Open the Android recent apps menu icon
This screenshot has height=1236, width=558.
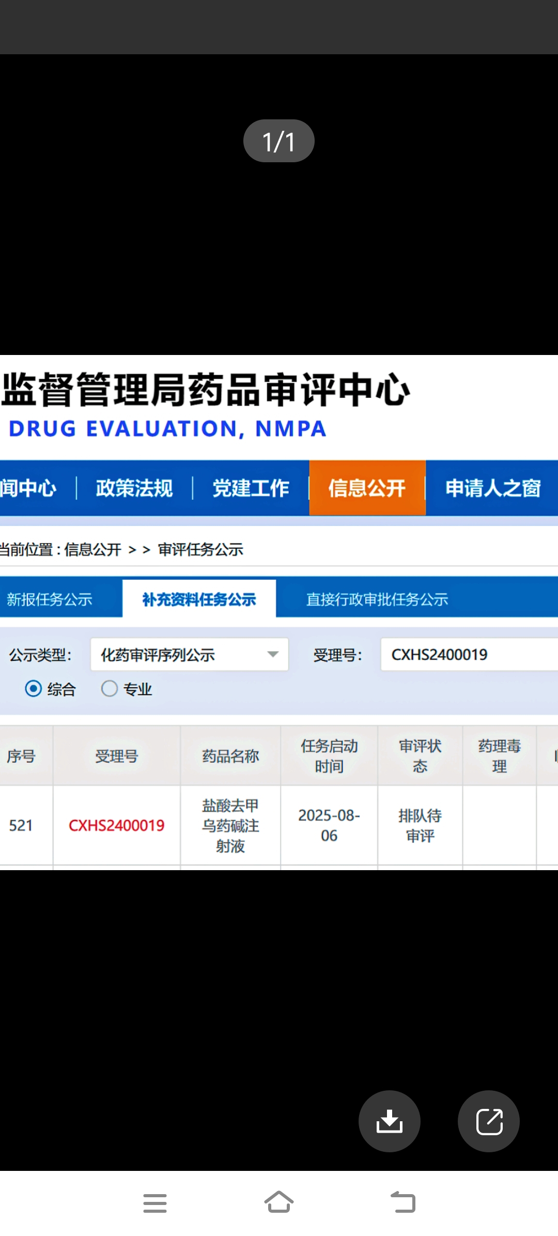155,1203
